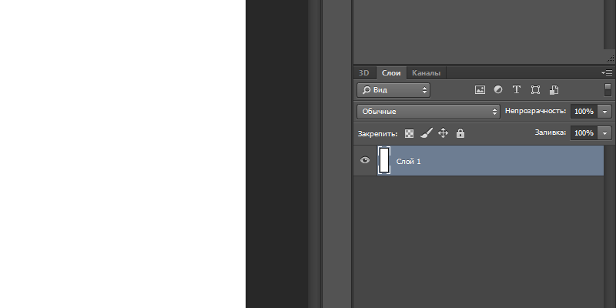Toggle lock all padlock icon
The height and width of the screenshot is (308, 616).
point(460,133)
